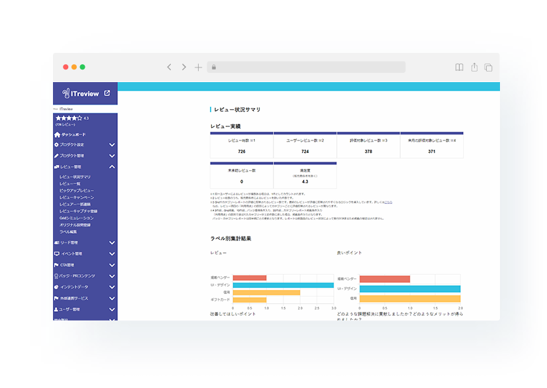547x388 pixels.
Task: Show the browser tab overview icon
Action: pyautogui.click(x=488, y=68)
